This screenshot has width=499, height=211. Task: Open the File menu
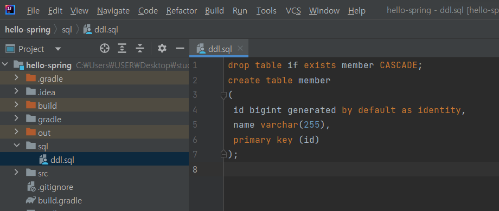(x=34, y=11)
